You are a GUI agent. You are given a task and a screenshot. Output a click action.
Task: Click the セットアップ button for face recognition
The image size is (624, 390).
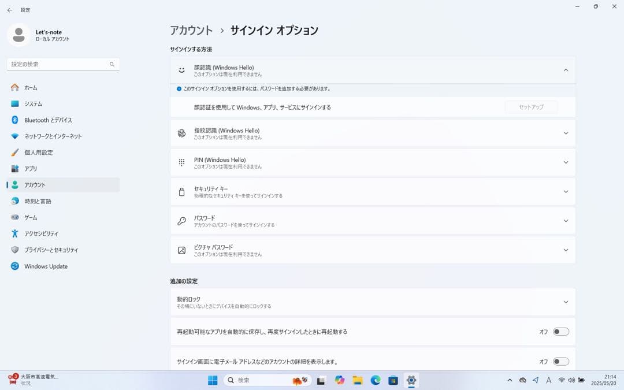click(531, 107)
